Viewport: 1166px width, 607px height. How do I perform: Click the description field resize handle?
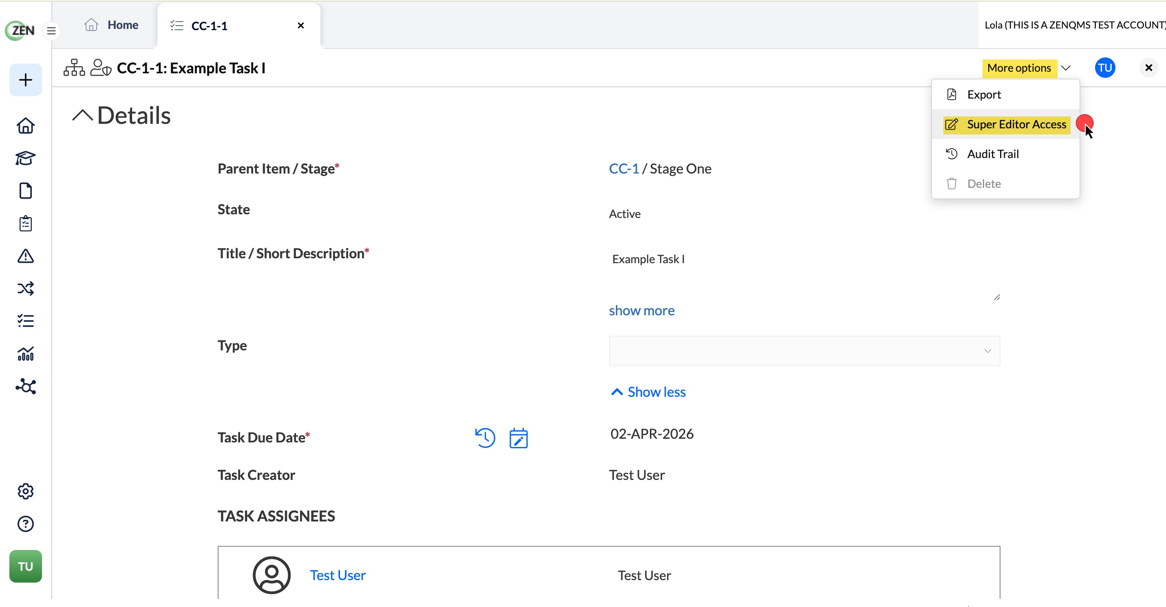[996, 297]
